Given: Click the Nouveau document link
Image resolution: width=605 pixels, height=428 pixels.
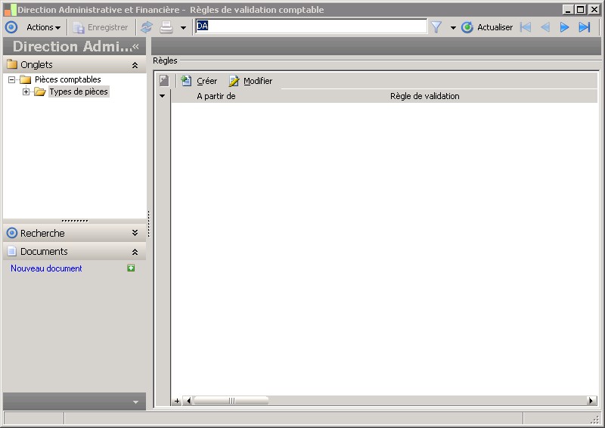Looking at the screenshot, I should (x=46, y=268).
